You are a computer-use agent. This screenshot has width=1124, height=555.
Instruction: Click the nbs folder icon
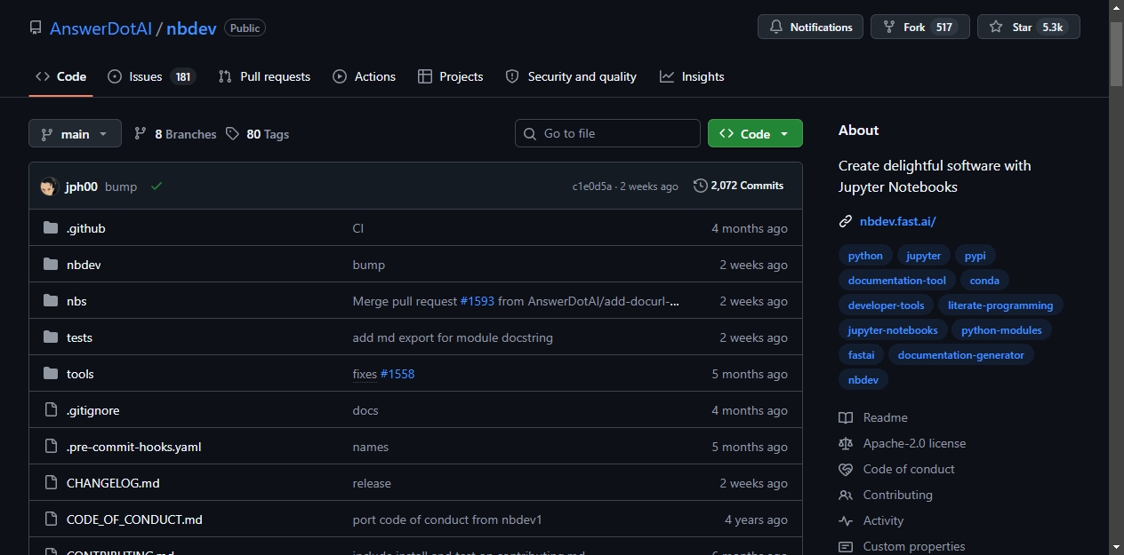pos(51,301)
